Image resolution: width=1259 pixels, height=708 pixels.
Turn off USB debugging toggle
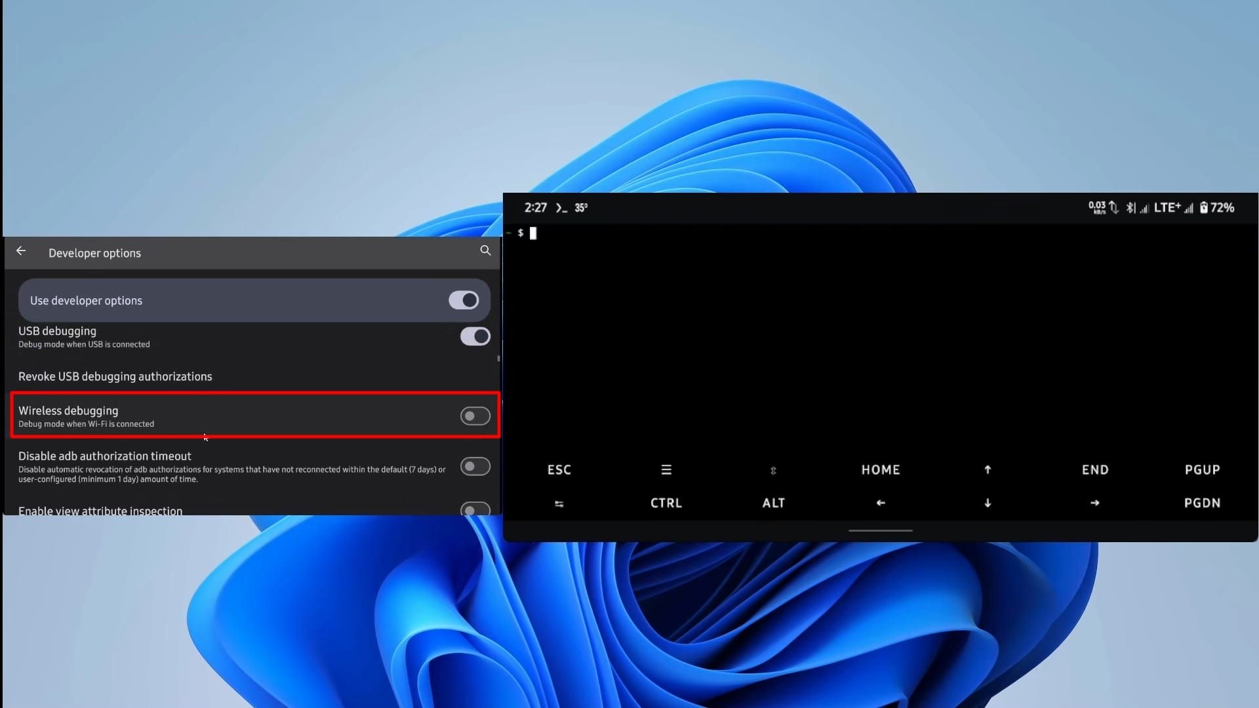pyautogui.click(x=475, y=336)
